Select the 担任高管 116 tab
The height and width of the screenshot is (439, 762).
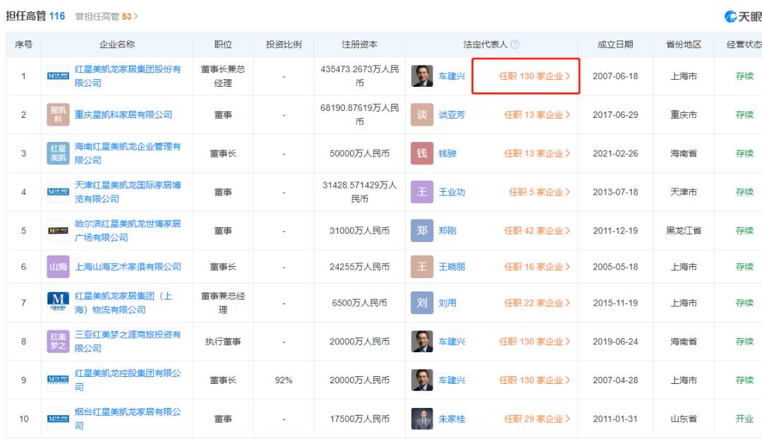point(35,16)
